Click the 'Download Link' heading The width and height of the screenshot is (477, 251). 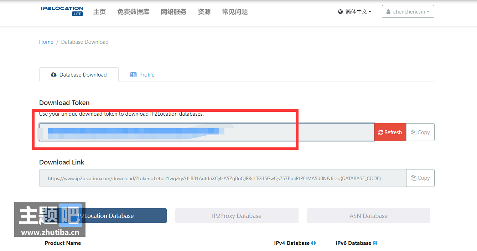tap(62, 162)
